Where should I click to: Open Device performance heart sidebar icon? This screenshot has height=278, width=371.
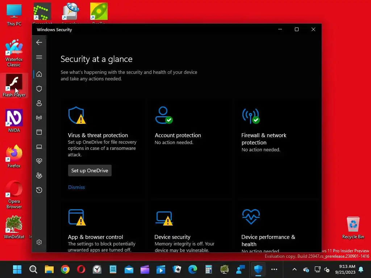point(39,161)
